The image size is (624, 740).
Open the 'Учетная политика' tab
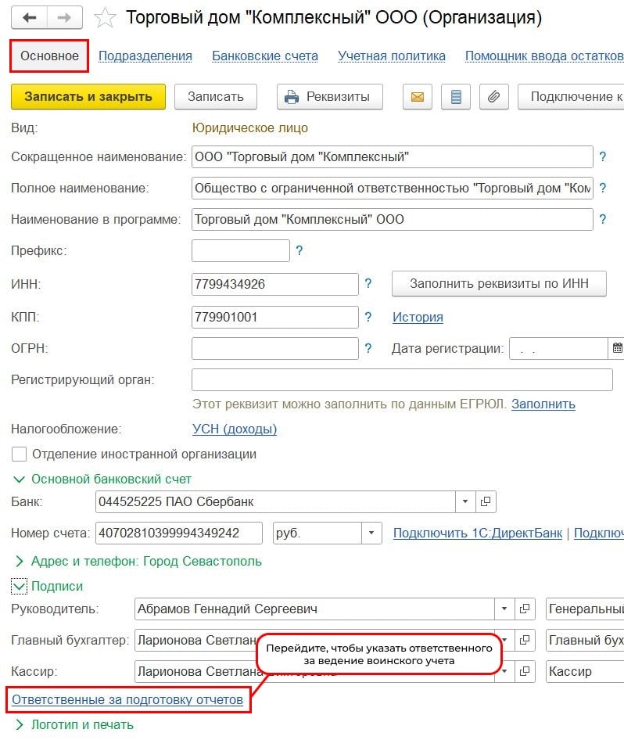392,56
